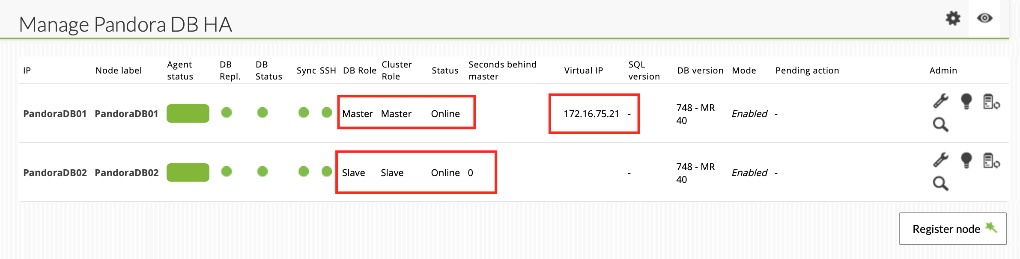Screen dimensions: 1020x259
Task: Click the lightbulb icon for PandoraDB02
Action: click(x=966, y=161)
